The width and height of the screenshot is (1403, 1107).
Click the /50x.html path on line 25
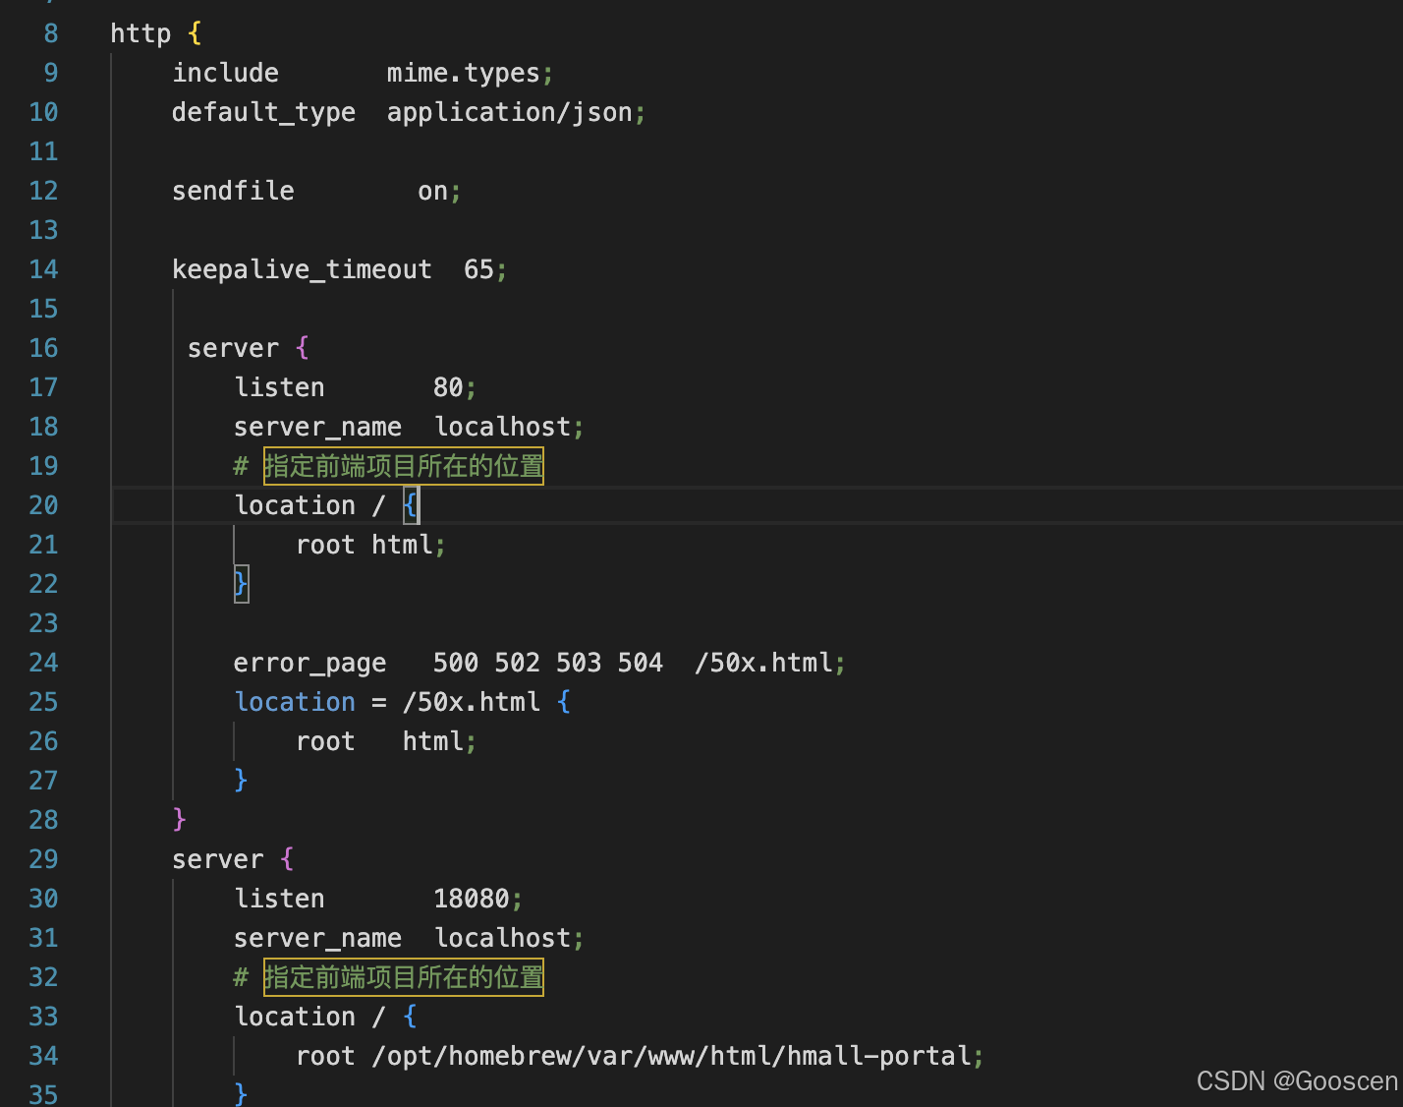[470, 701]
